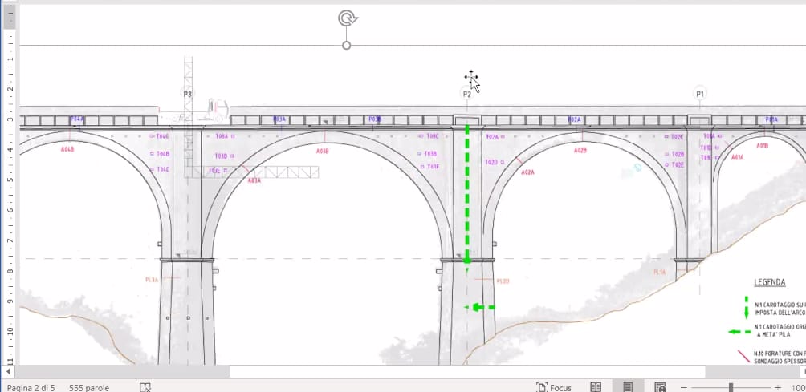
Task: Switch to Read Mode view
Action: click(x=596, y=387)
